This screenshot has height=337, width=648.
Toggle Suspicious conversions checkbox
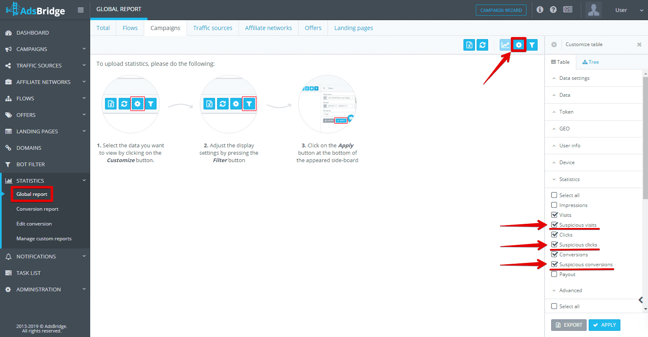point(554,264)
